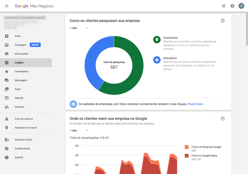
Task: Open help for Como os clientes pesquisam card
Action: click(222, 21)
